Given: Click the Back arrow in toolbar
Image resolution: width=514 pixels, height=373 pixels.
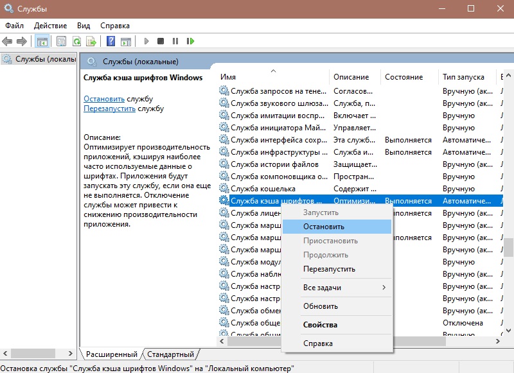Looking at the screenshot, I should coord(8,41).
